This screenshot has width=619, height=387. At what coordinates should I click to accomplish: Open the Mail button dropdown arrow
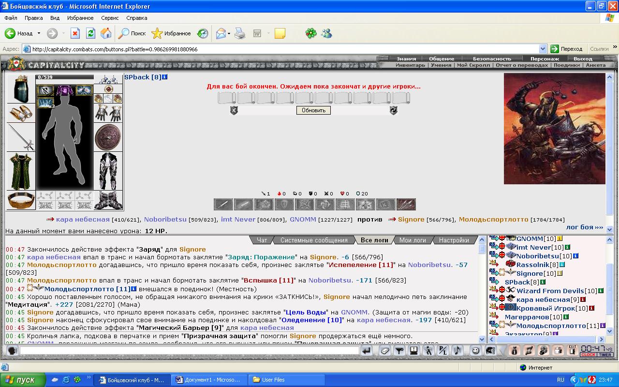pos(229,33)
